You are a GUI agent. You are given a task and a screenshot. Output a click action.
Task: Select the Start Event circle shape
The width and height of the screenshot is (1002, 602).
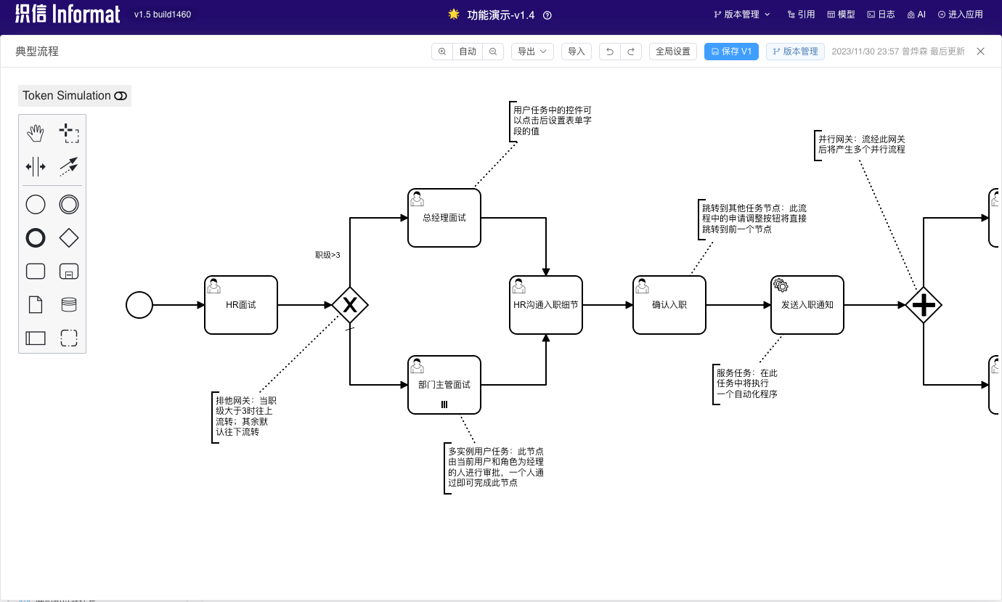35,204
